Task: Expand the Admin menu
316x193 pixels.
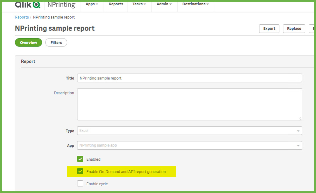Action: click(x=164, y=4)
